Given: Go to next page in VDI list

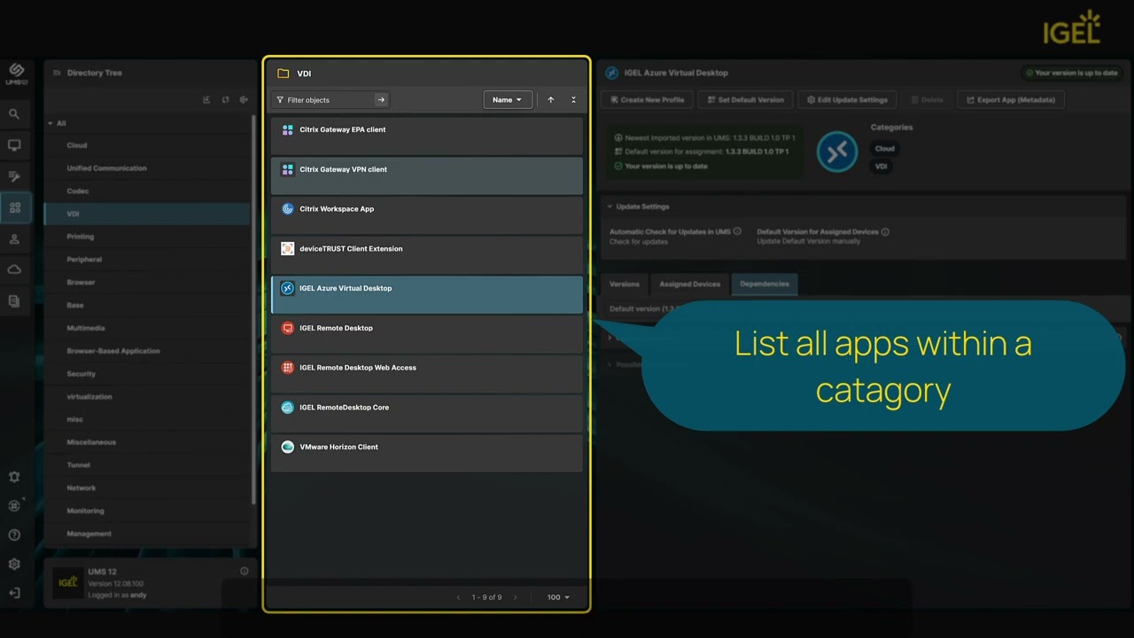Looking at the screenshot, I should point(516,597).
